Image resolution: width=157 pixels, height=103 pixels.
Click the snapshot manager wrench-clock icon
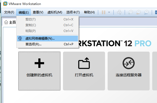pos(146,12)
